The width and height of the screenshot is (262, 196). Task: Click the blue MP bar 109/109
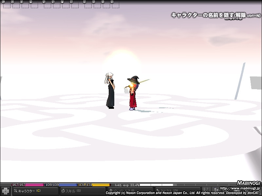coord(61,185)
